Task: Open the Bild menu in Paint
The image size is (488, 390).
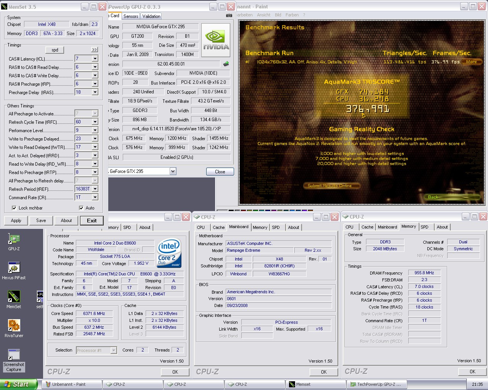Action: tap(278, 15)
